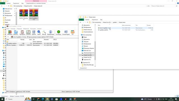This screenshot has width=179, height=101.
Task: Click back arrow in front Explorer
Action: tap(81, 22)
